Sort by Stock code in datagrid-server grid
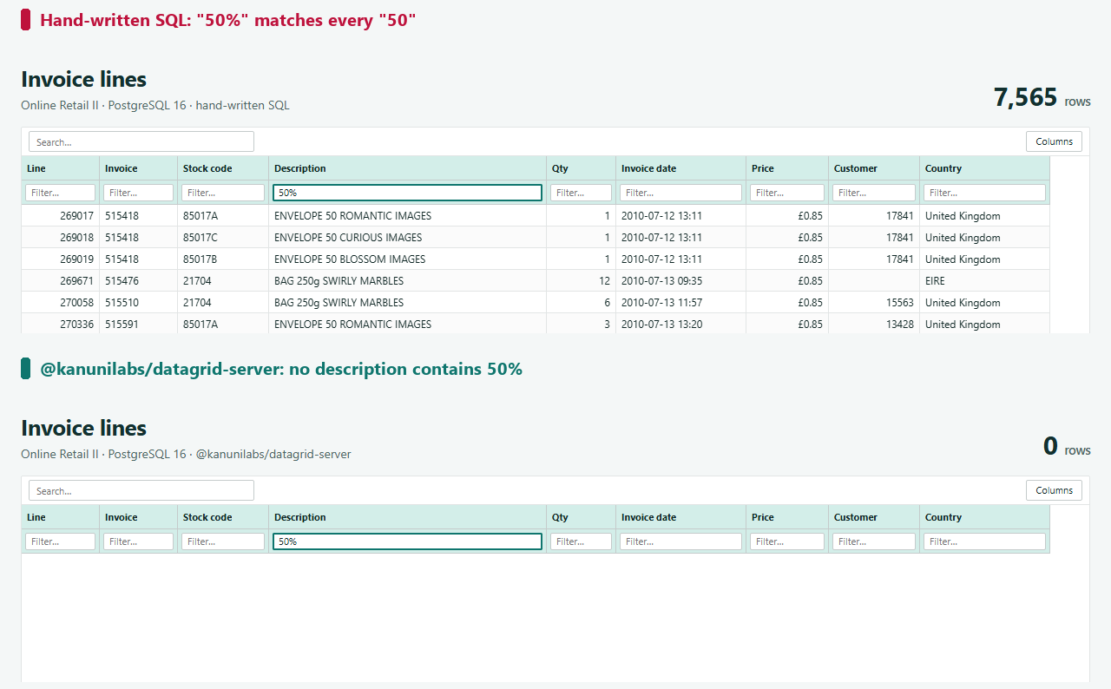 223,517
